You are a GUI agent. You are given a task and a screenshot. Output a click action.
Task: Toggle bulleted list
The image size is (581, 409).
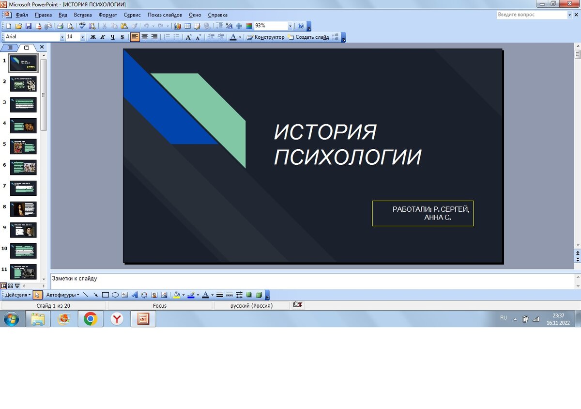pyautogui.click(x=177, y=37)
